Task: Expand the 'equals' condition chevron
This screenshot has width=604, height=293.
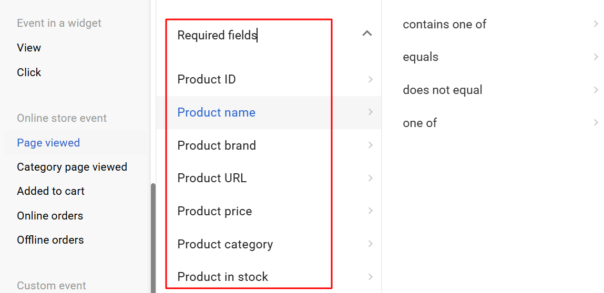Action: pyautogui.click(x=596, y=57)
